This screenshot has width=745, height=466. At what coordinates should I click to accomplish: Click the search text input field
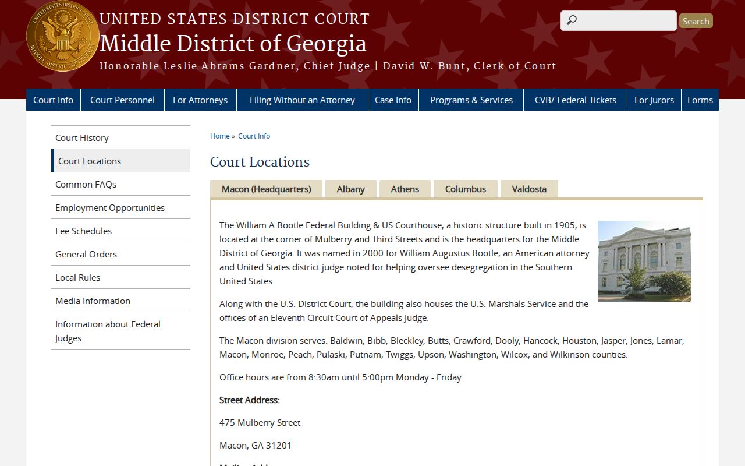(619, 20)
